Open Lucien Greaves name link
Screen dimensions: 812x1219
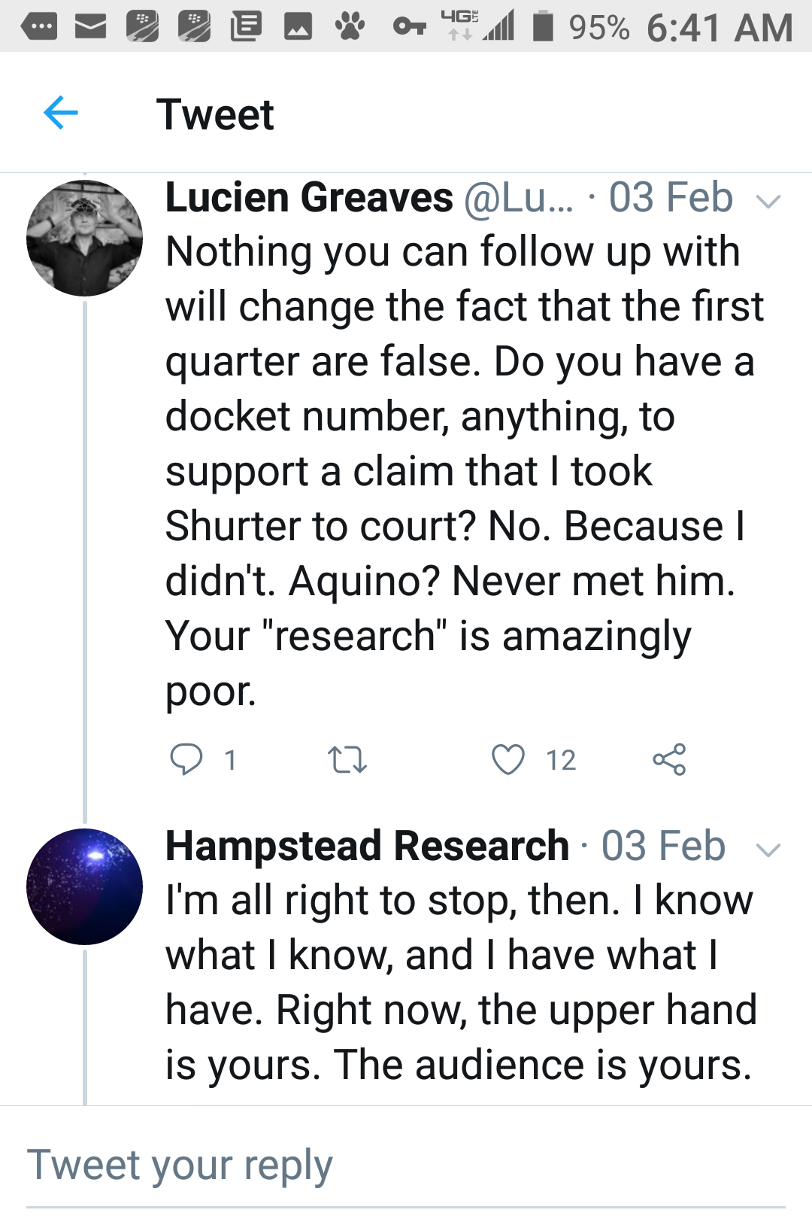point(308,198)
